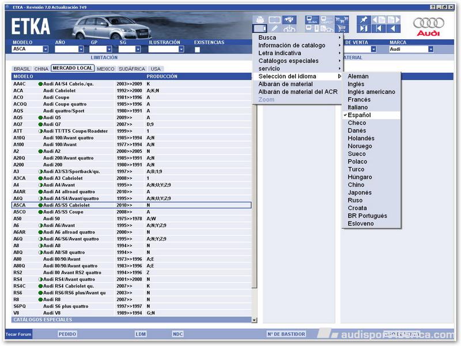This screenshot has width=461, height=346.
Task: Select the checked Español language
Action: click(x=371, y=115)
